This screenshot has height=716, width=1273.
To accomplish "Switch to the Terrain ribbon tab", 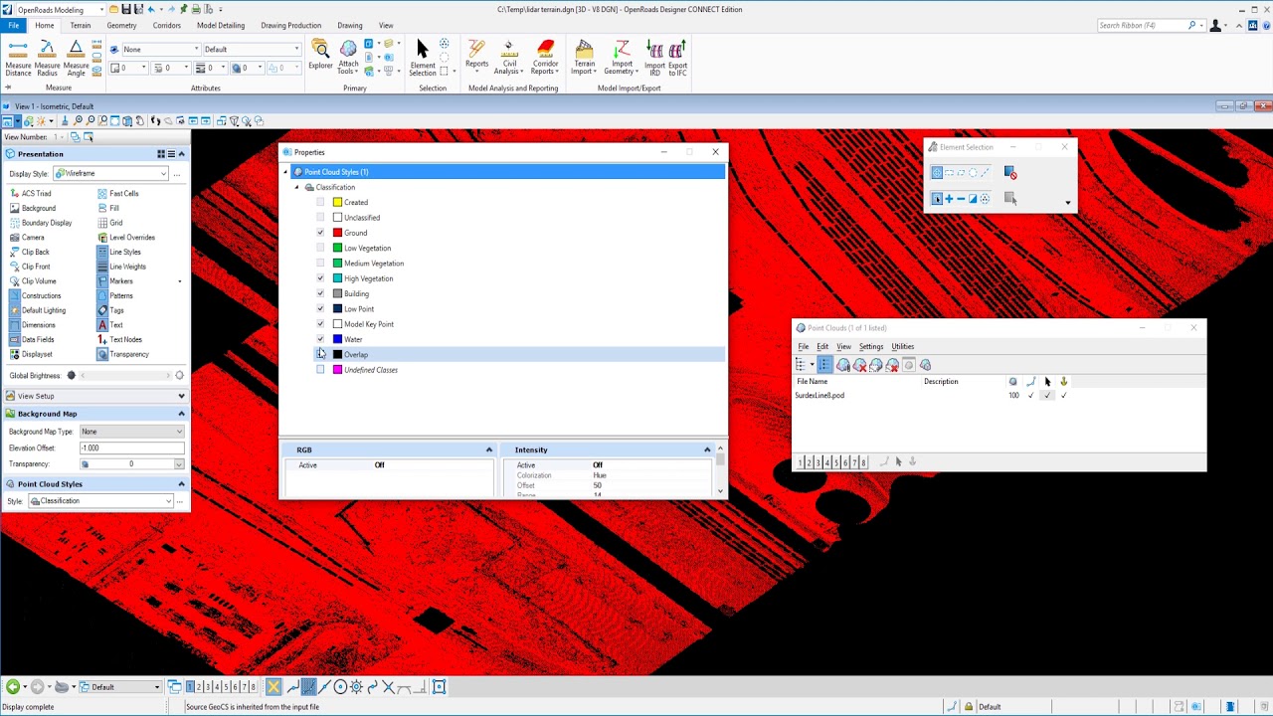I will (81, 26).
